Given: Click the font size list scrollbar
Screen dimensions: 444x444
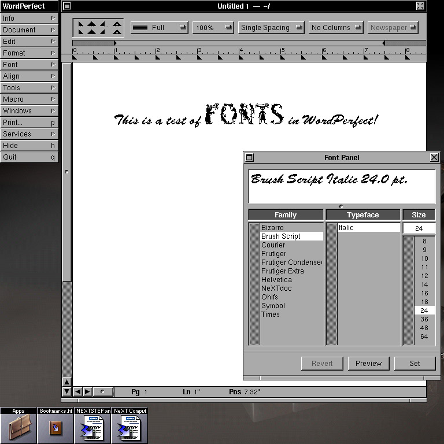Looking at the screenshot, I should pyautogui.click(x=408, y=290).
